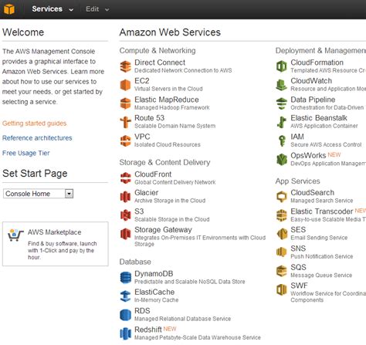Click the AWS Marketplace shopping cart icon
Screen dimensions: 366x345
click(15, 235)
